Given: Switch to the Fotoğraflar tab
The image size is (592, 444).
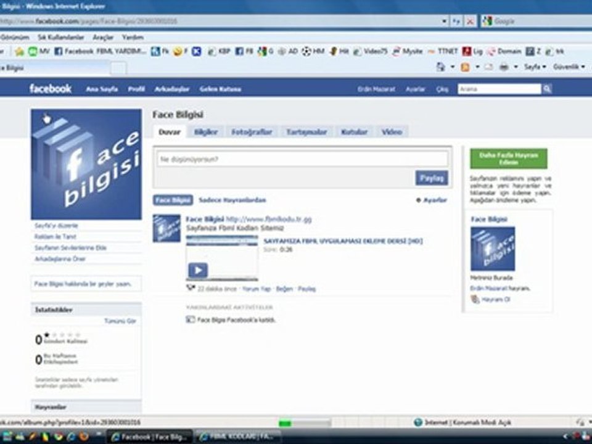Looking at the screenshot, I should pyautogui.click(x=252, y=132).
